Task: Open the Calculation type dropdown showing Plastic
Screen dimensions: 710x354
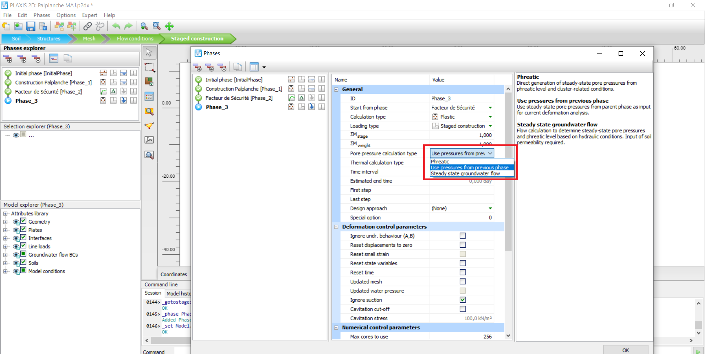Action: (x=490, y=117)
